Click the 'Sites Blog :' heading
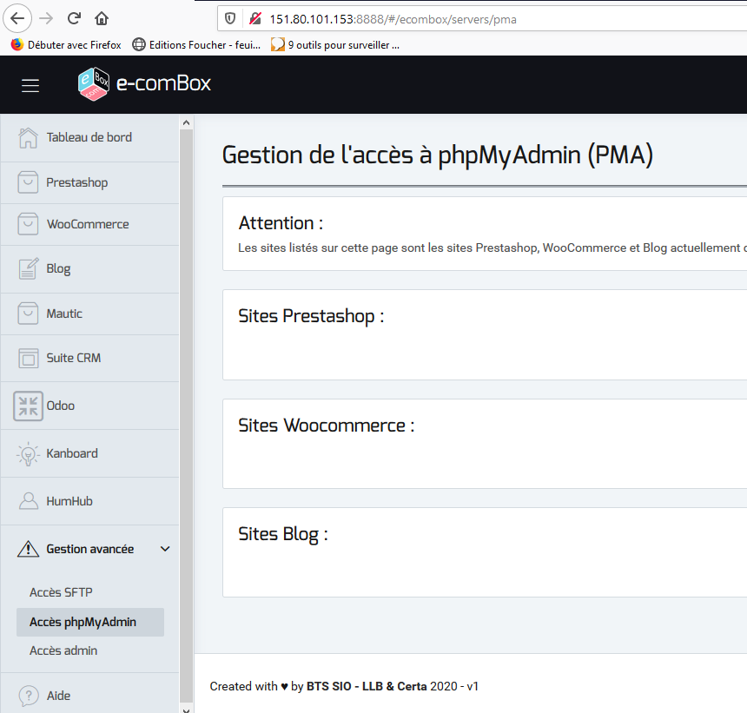Screen dimensions: 747x713 click(x=283, y=534)
